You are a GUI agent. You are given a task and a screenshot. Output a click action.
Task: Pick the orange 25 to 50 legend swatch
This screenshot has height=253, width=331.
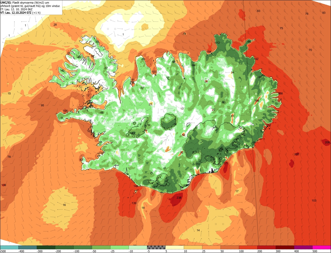(x=211, y=247)
